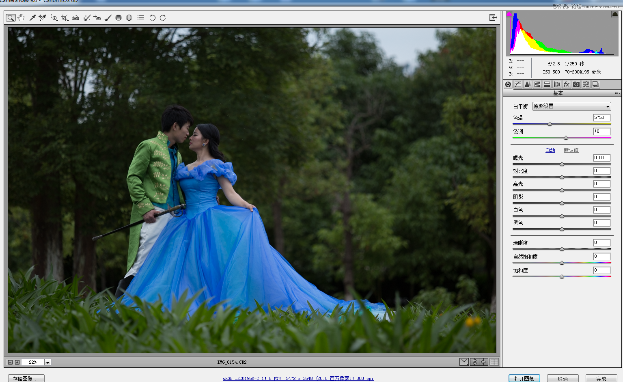Click the 饱和度 saturation value field
This screenshot has width=623, height=382.
coord(601,270)
